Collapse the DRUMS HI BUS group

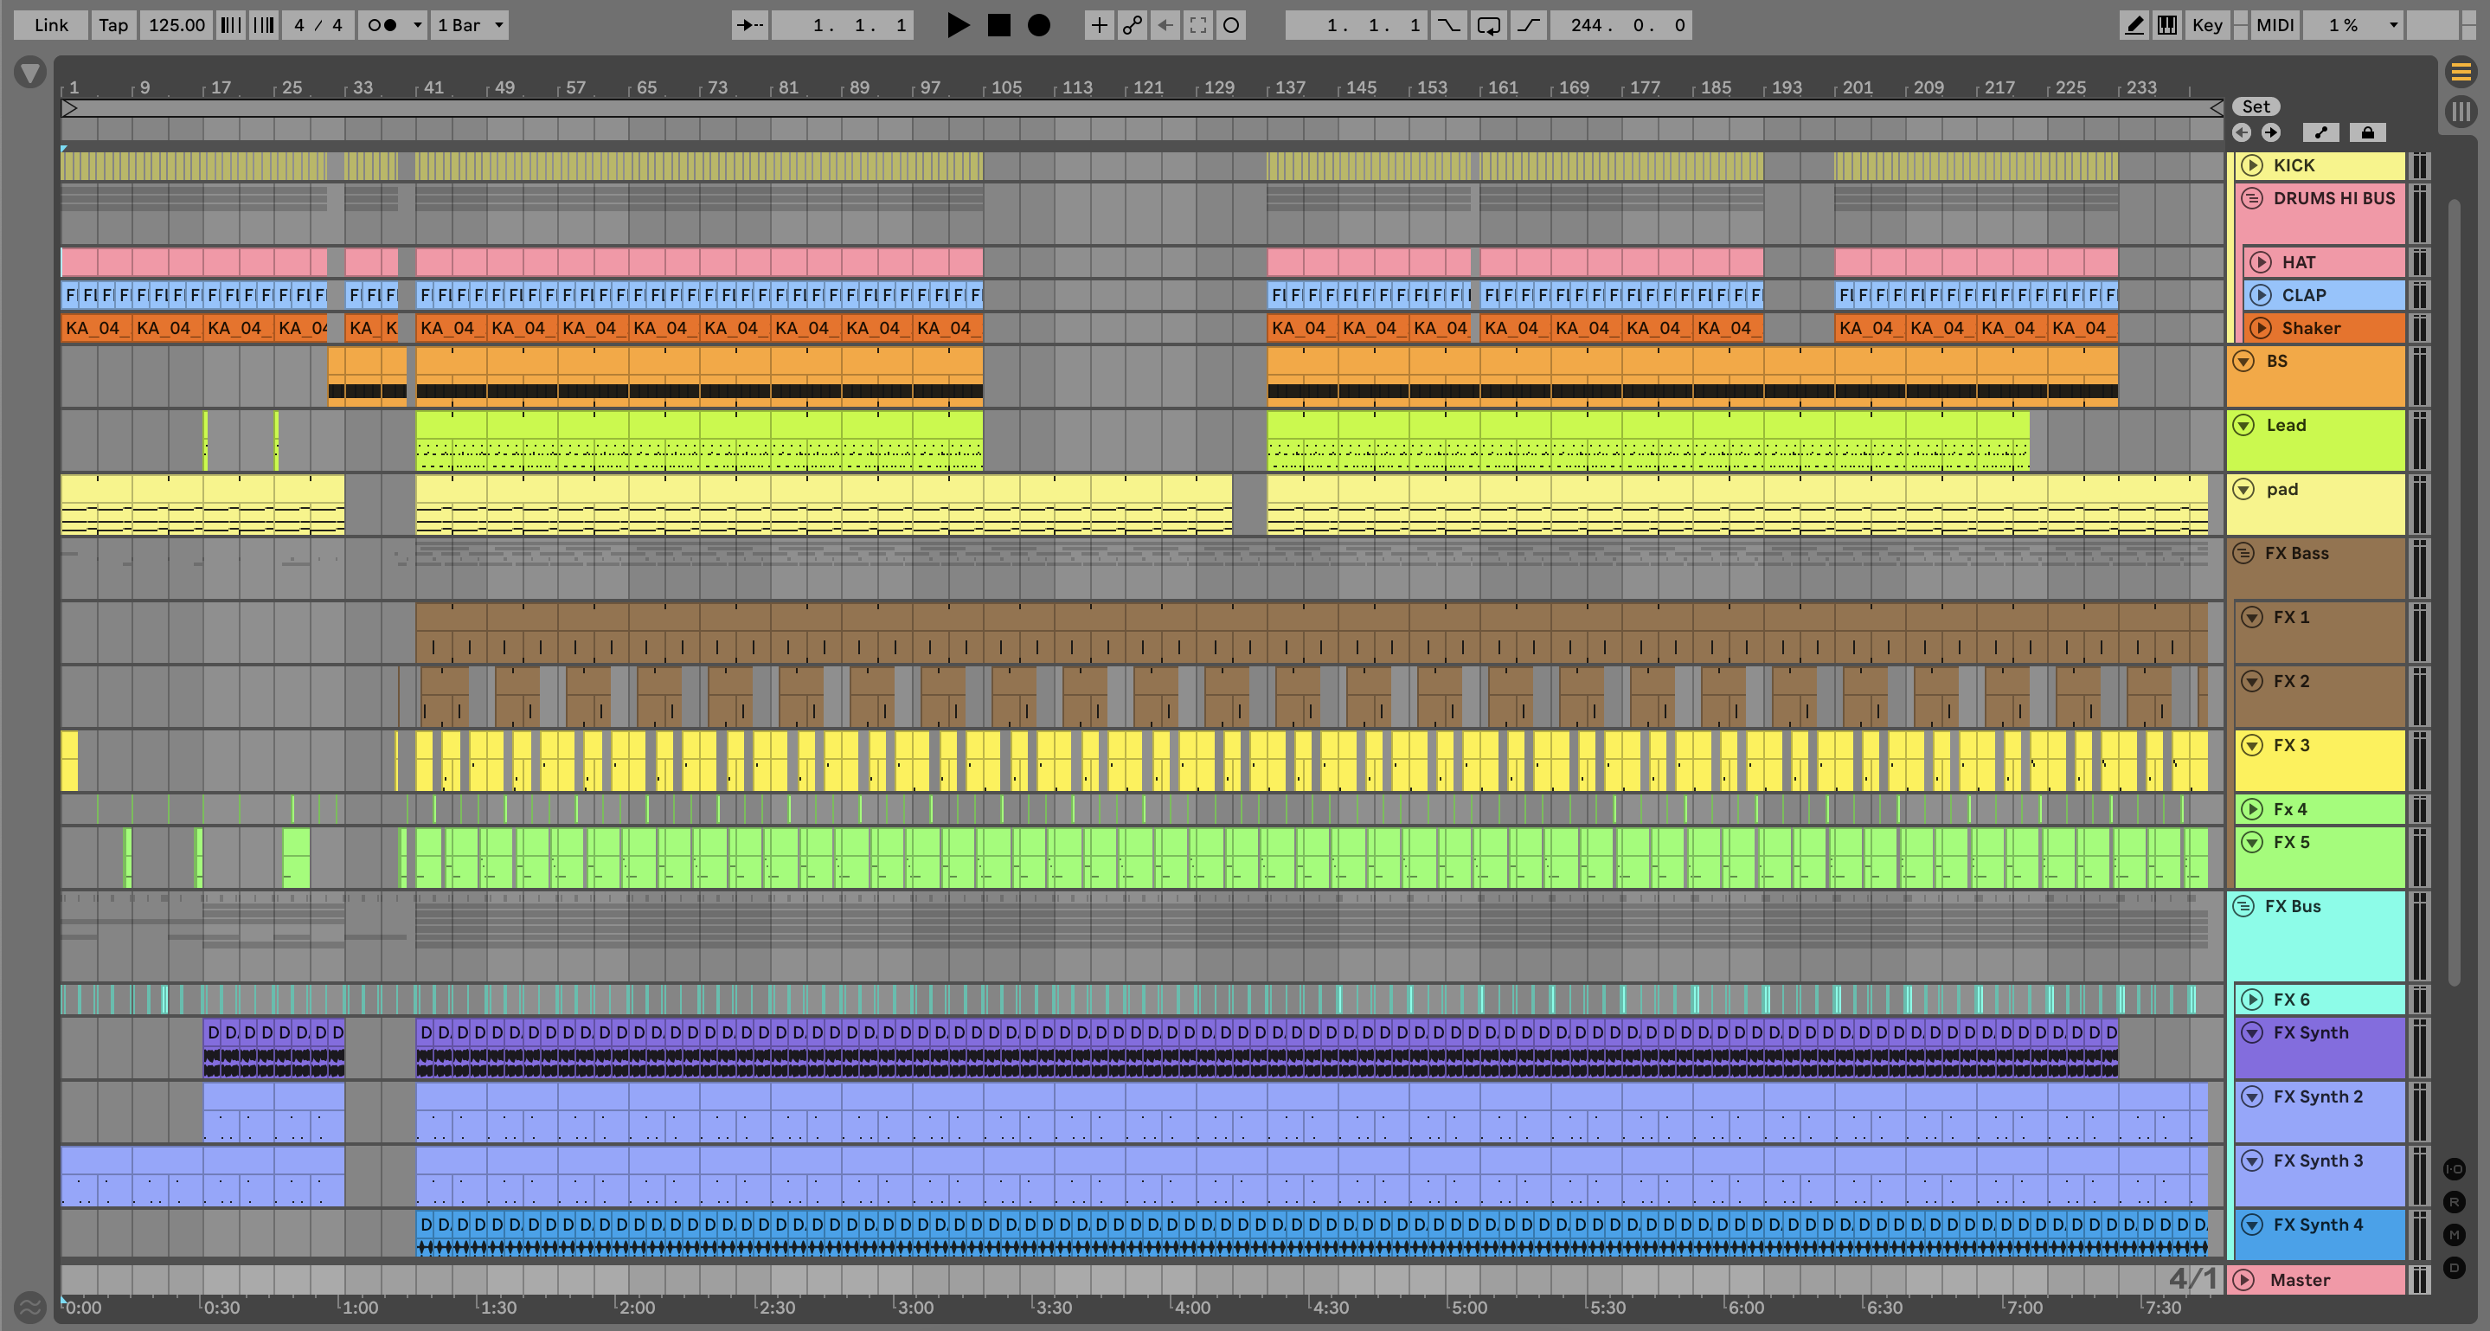coord(2252,198)
